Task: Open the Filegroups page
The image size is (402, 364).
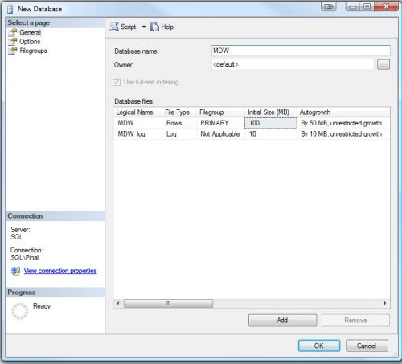Action: pyautogui.click(x=33, y=51)
